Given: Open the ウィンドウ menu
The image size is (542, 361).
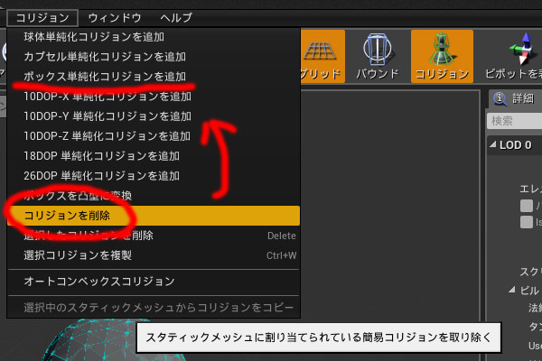Looking at the screenshot, I should 115,18.
